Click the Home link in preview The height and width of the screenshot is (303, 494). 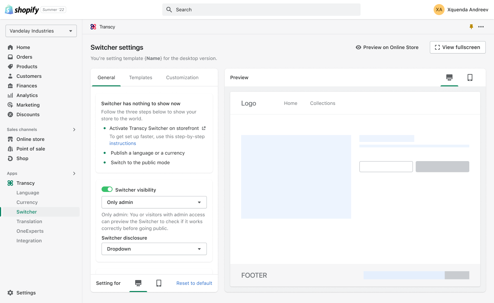(291, 103)
